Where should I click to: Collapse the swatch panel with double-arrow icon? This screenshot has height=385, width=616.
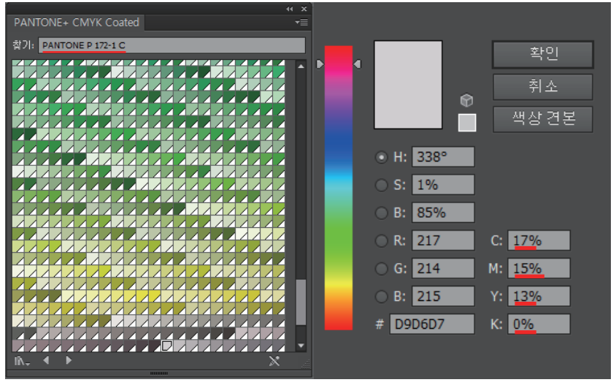290,9
